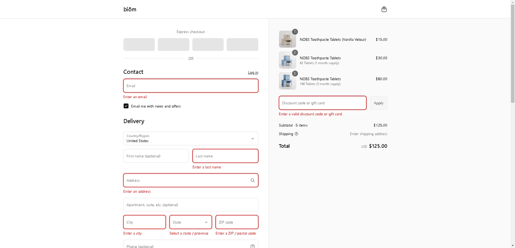The width and height of the screenshot is (515, 248).
Task: Click the biom store logo
Action: pyautogui.click(x=130, y=9)
